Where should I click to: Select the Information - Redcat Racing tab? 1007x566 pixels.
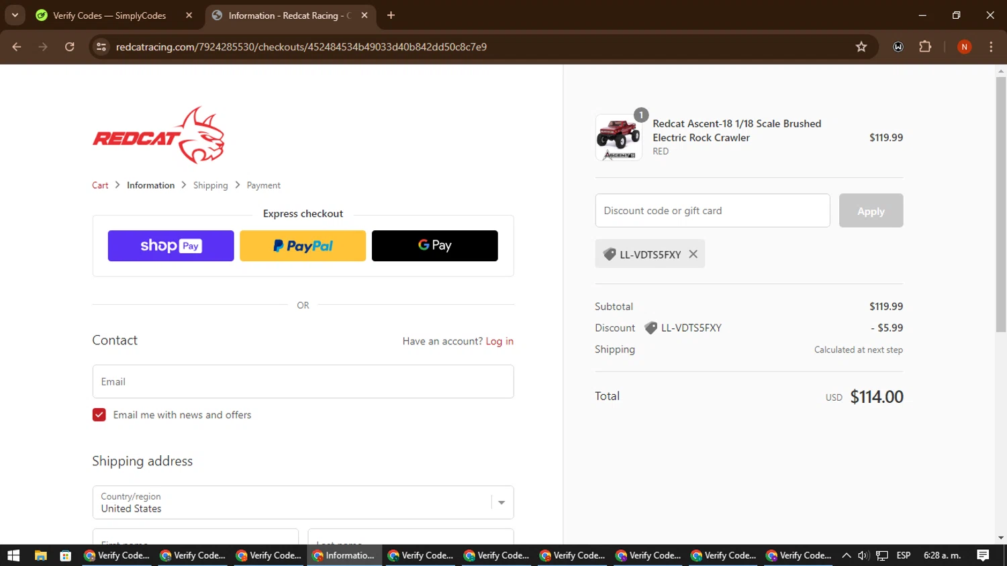(289, 15)
